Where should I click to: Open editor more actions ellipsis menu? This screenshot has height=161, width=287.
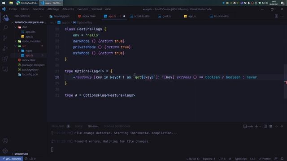[x=282, y=16]
